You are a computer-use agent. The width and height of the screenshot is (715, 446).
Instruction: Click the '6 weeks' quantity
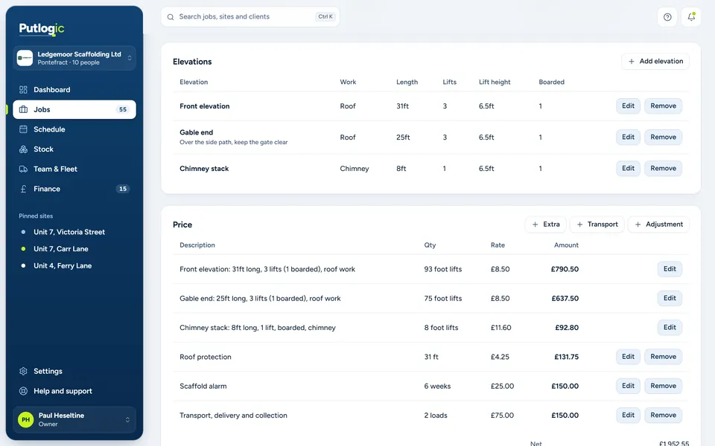(437, 386)
